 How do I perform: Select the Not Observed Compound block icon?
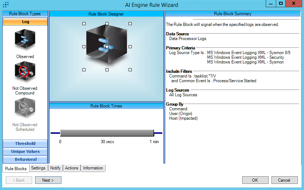click(x=25, y=72)
